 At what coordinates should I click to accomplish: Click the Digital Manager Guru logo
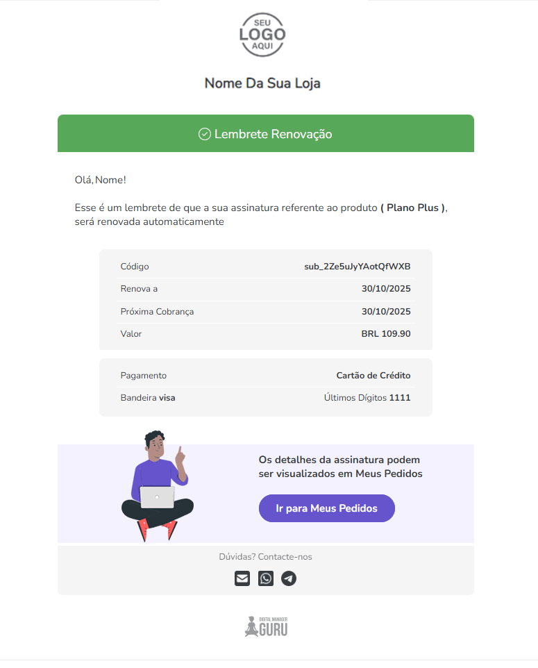click(266, 626)
